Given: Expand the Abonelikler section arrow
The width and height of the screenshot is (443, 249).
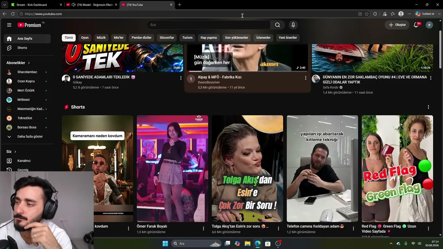Looking at the screenshot, I should coord(29,63).
